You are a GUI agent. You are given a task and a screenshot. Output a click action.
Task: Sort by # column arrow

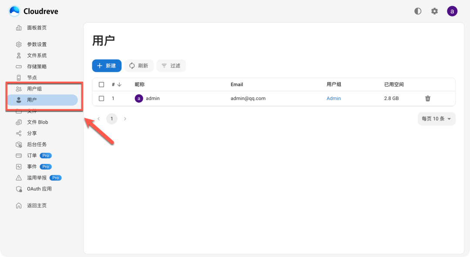coord(119,85)
